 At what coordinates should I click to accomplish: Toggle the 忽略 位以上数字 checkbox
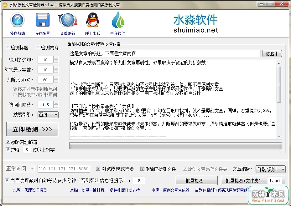(8, 149)
